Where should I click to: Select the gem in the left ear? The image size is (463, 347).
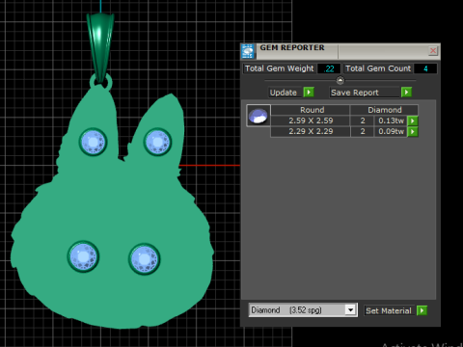pos(93,142)
